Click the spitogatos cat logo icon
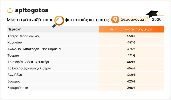Screen dimensions: 171x100 point(10,10)
